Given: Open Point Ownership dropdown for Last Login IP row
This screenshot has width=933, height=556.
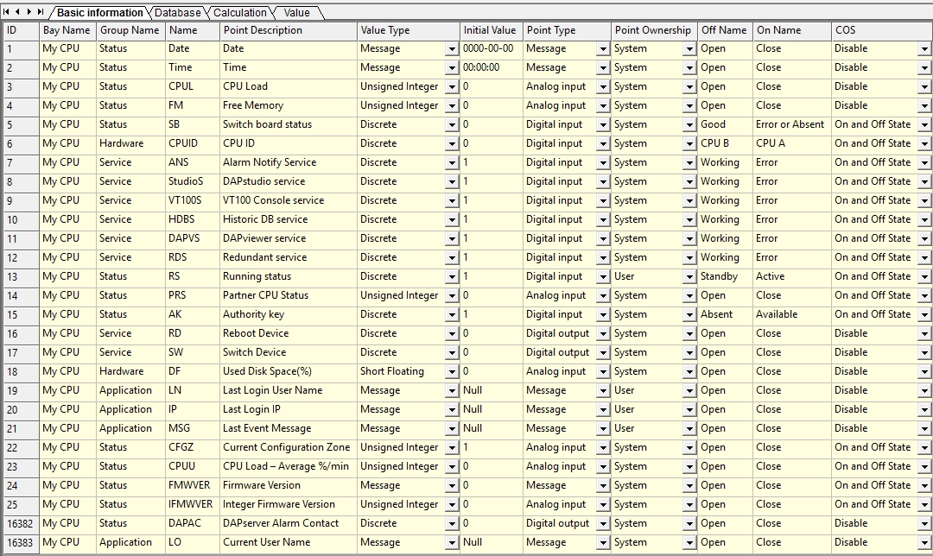Looking at the screenshot, I should click(689, 410).
